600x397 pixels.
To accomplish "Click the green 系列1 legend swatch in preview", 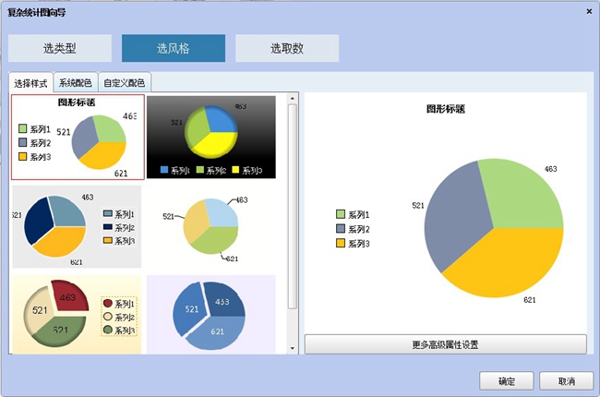I will coord(341,214).
